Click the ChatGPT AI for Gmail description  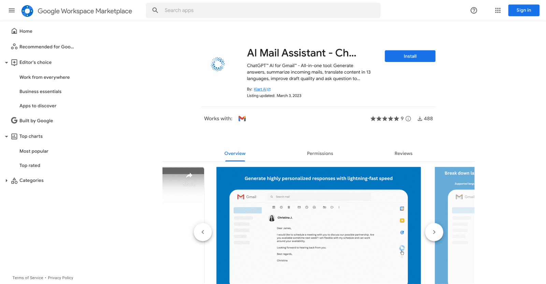[309, 72]
